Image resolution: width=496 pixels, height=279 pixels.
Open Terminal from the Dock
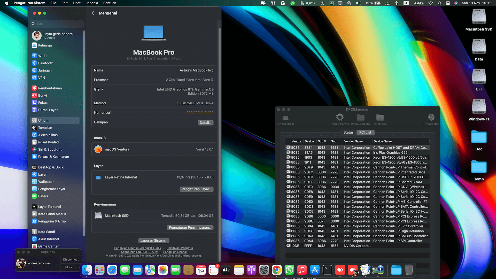click(327, 270)
